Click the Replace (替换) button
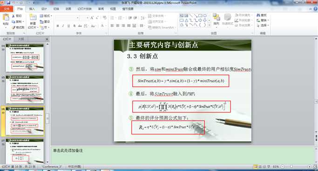This screenshot has width=318, height=171. point(263,20)
